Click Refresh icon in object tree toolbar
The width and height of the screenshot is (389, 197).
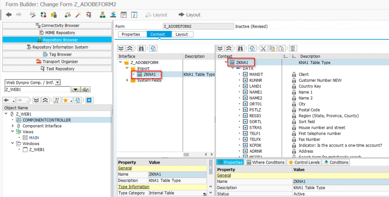(x=77, y=100)
